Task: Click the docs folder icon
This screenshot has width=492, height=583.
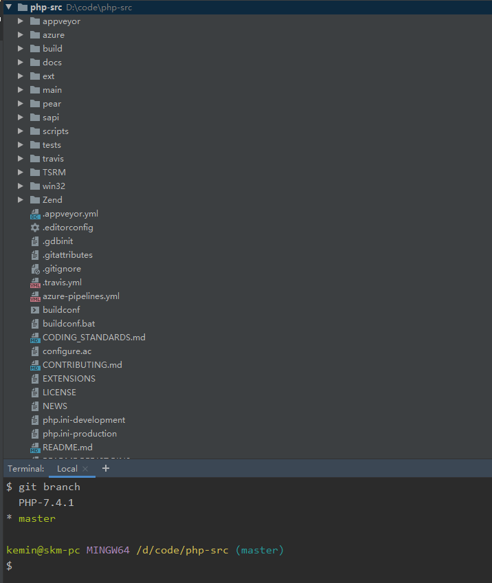Action: click(35, 63)
